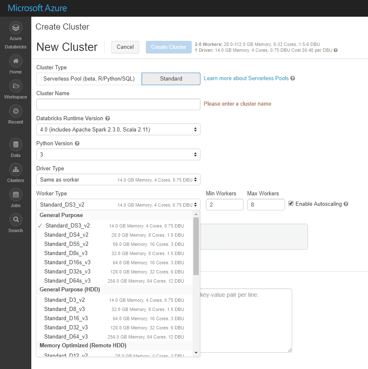The width and height of the screenshot is (368, 369).
Task: Click help icon next to Python Version
Action: point(77,144)
